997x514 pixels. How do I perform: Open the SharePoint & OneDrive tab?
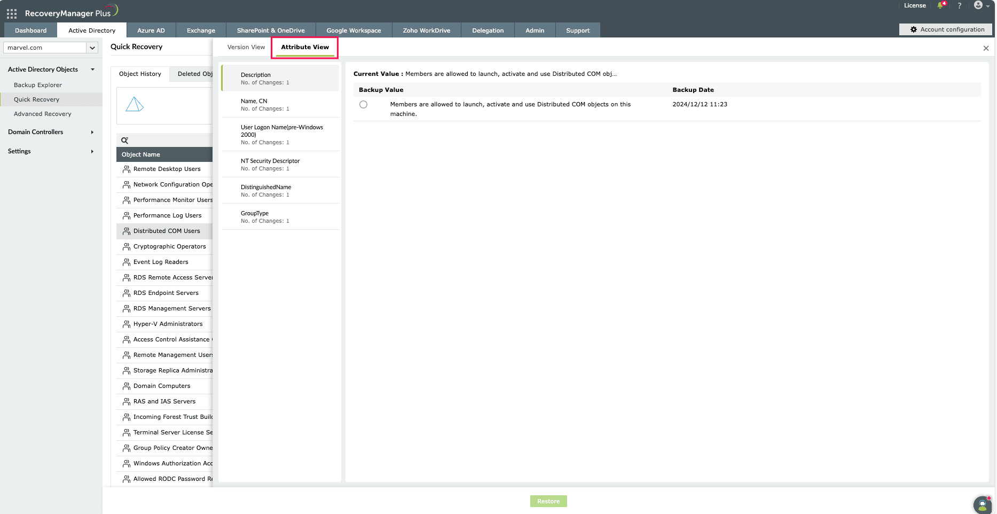[271, 30]
